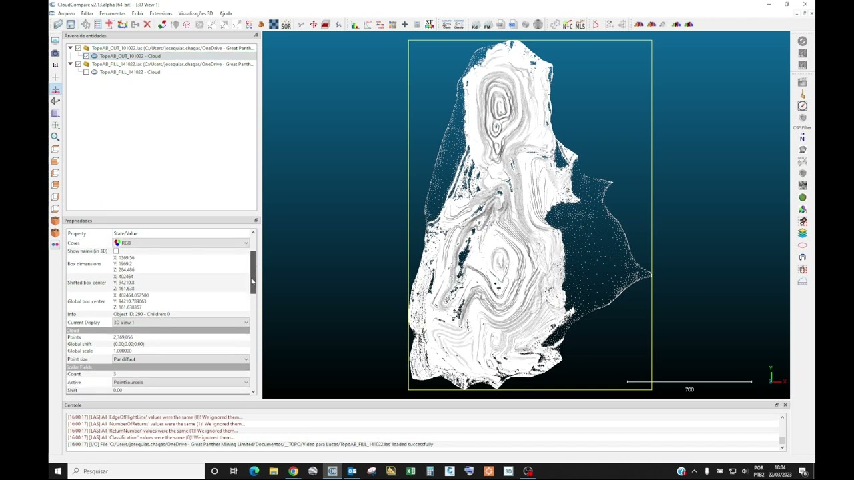Open the Ajuda menu
This screenshot has width=854, height=480.
click(226, 13)
